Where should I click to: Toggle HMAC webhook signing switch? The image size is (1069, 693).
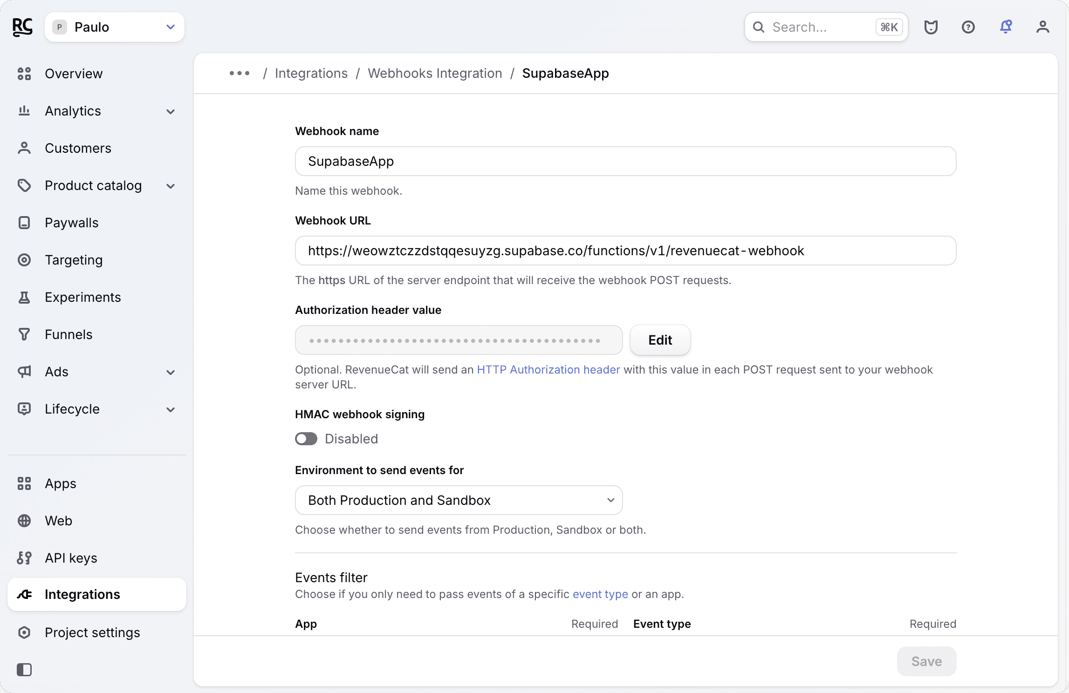click(306, 439)
